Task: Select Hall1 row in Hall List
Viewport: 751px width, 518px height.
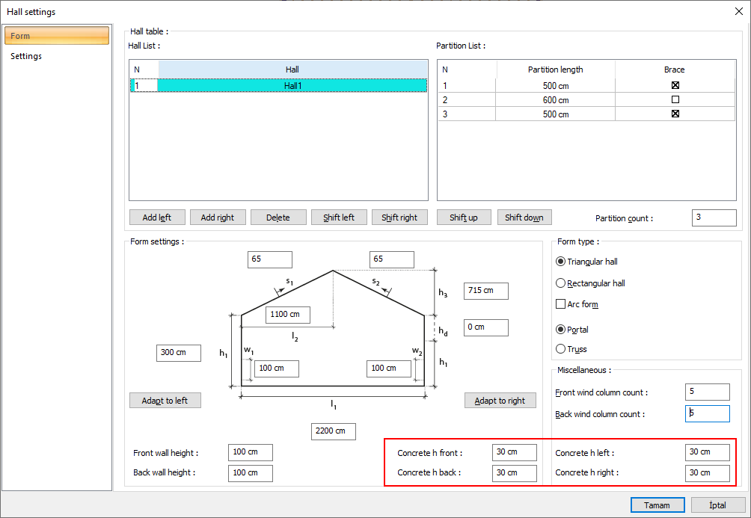Action: pyautogui.click(x=278, y=86)
